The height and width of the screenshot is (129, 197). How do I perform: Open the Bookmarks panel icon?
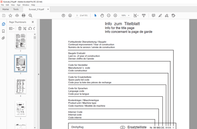point(3,31)
